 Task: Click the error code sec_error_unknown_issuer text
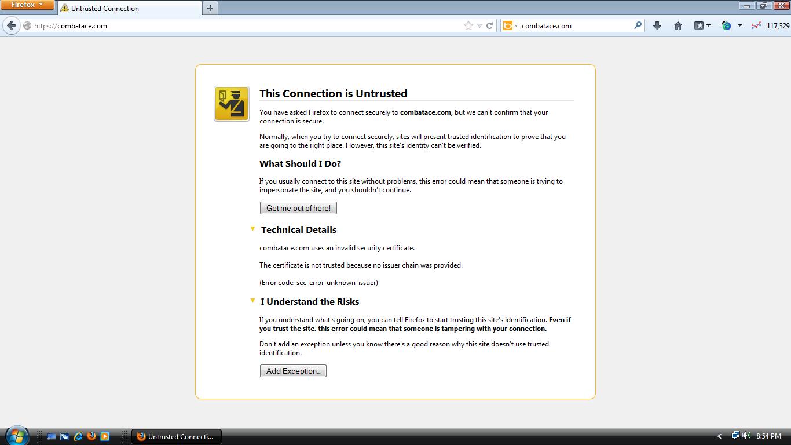(x=318, y=283)
